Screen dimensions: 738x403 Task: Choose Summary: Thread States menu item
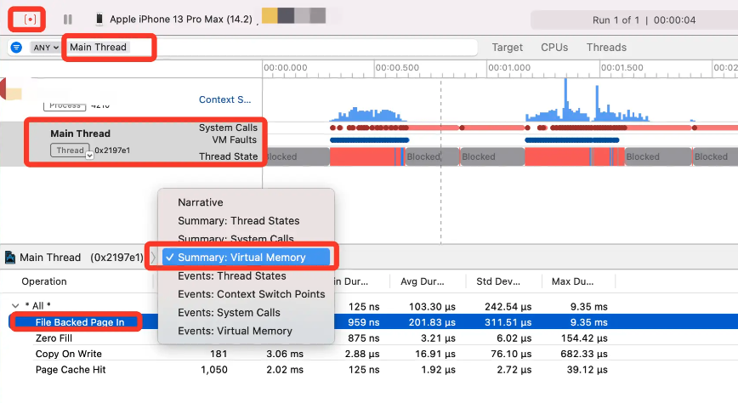pyautogui.click(x=239, y=221)
